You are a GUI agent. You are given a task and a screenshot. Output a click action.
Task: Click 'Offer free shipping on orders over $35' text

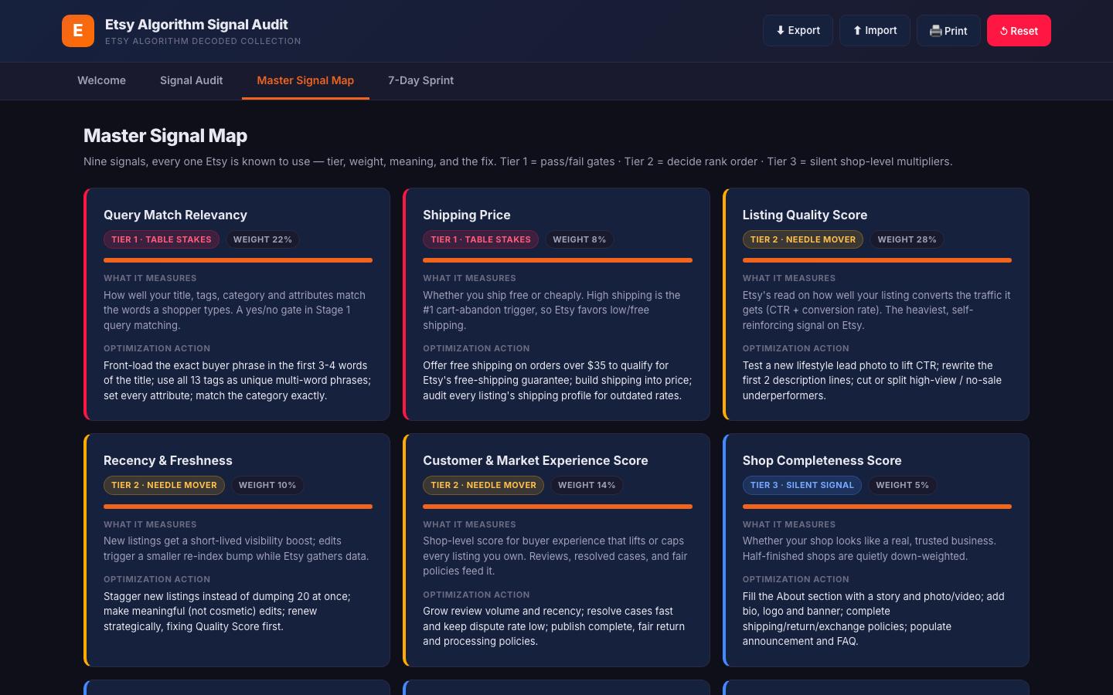coord(557,380)
